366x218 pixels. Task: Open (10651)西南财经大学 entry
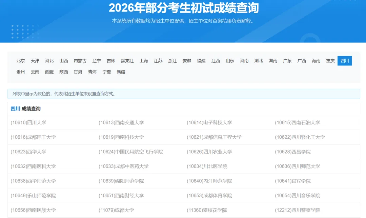tap(121, 195)
